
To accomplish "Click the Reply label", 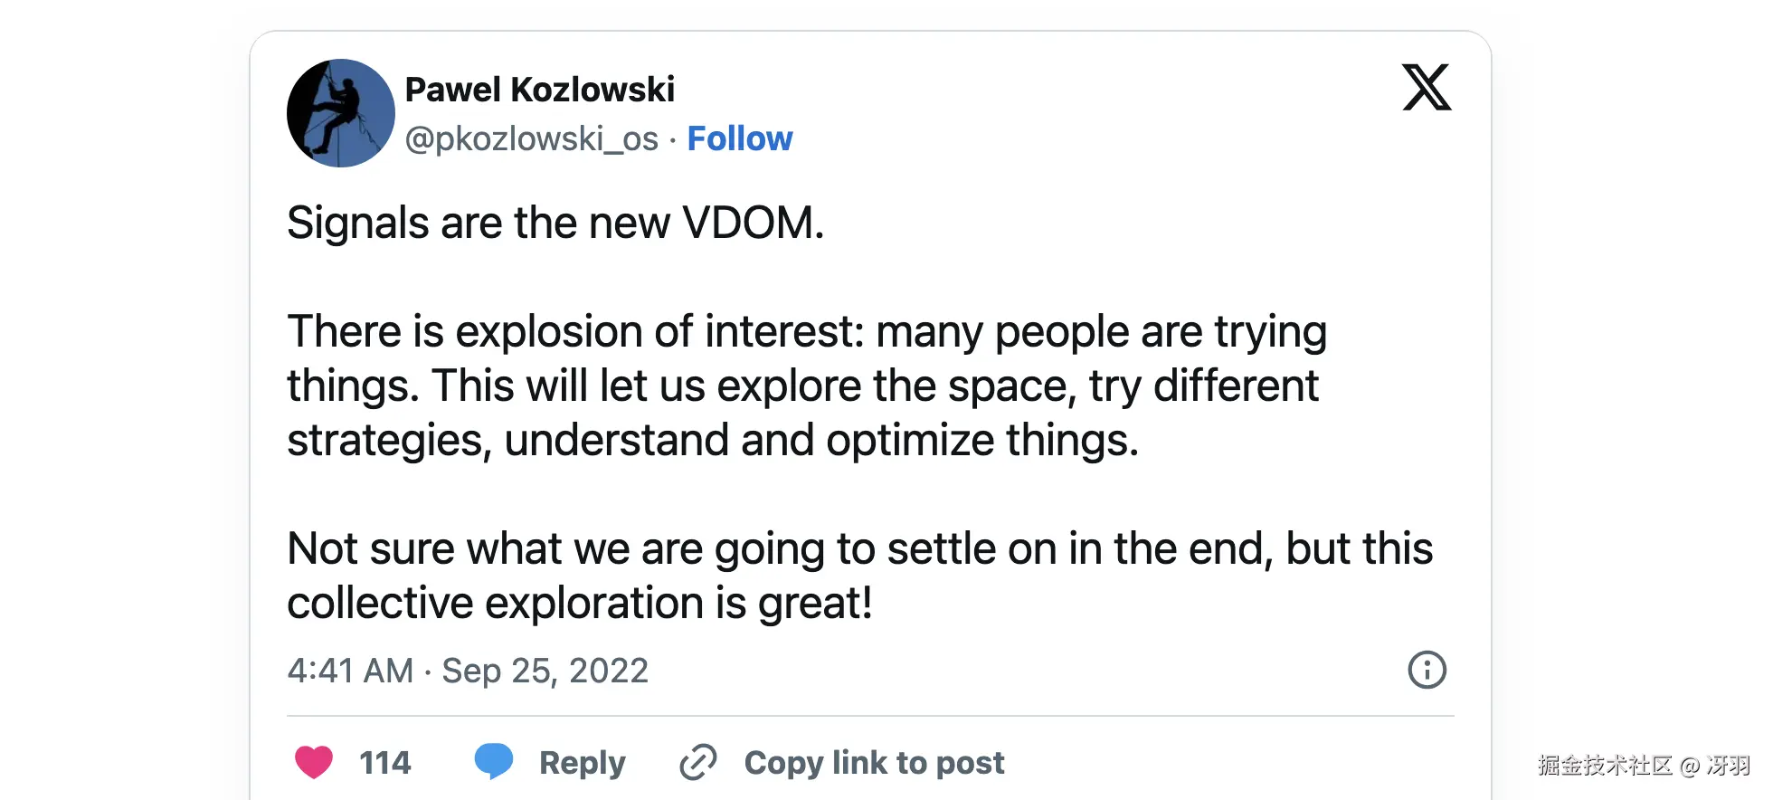I will pyautogui.click(x=582, y=763).
